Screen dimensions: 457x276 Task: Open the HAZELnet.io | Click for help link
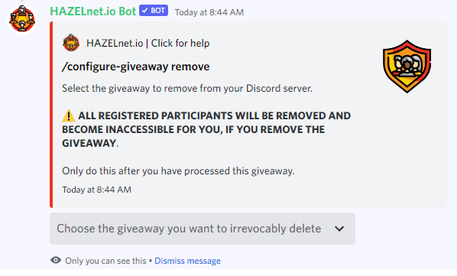pos(147,43)
